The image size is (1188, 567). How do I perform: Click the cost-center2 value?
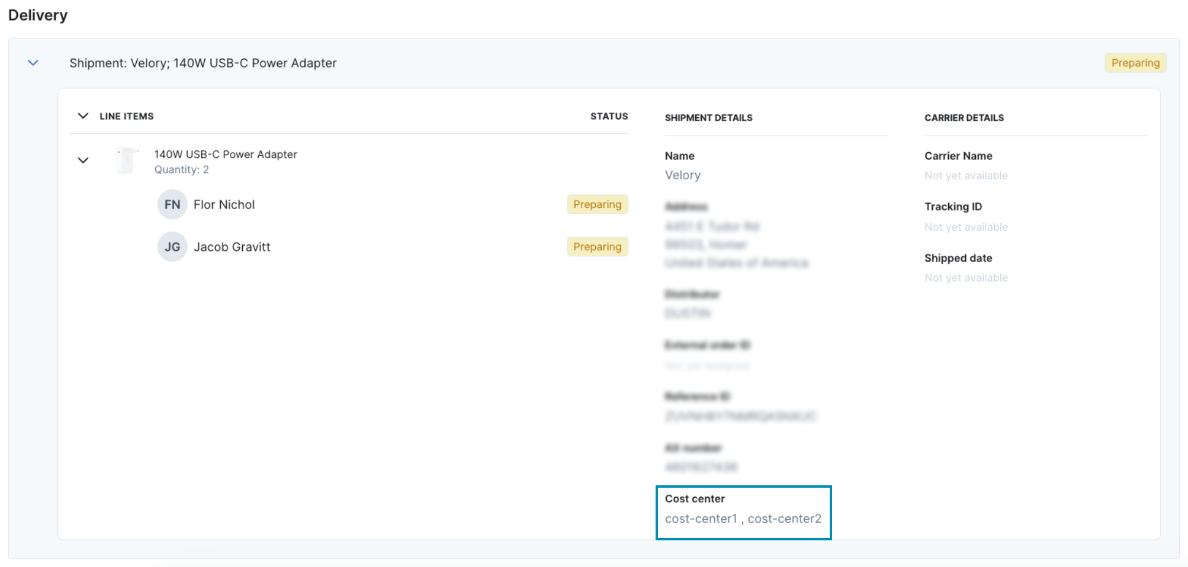pyautogui.click(x=784, y=519)
